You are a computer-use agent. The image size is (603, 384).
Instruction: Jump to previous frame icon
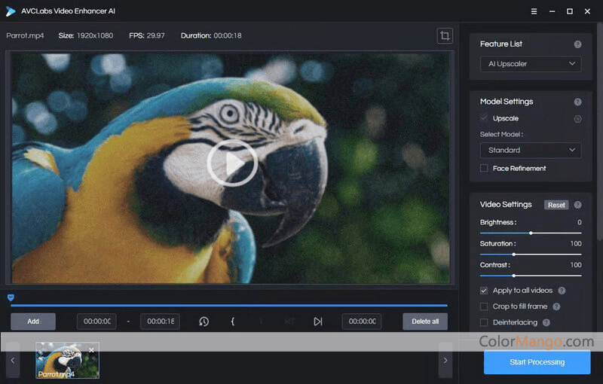[x=289, y=322]
